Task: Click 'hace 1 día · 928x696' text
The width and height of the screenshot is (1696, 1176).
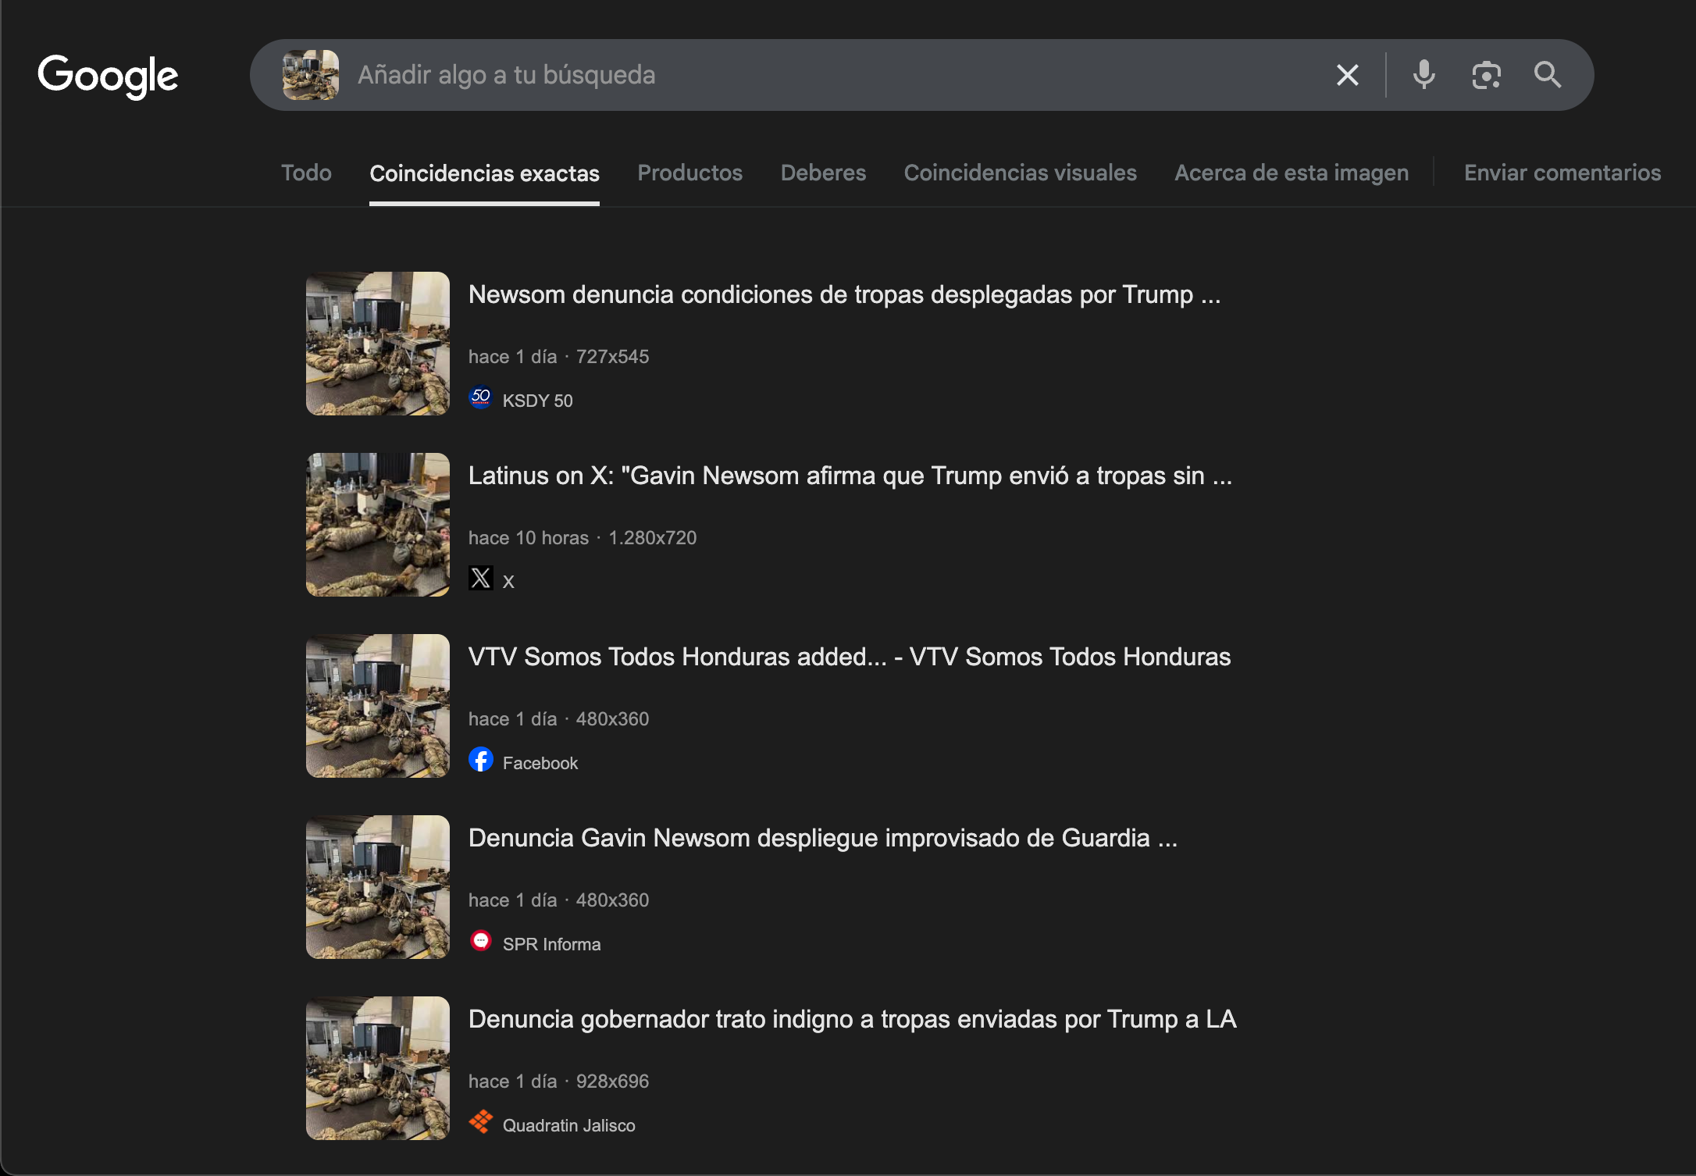Action: pos(559,1082)
